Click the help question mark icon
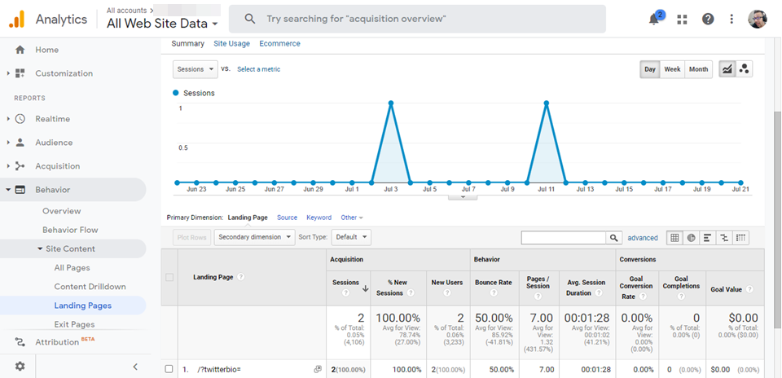782x378 pixels. click(x=707, y=19)
